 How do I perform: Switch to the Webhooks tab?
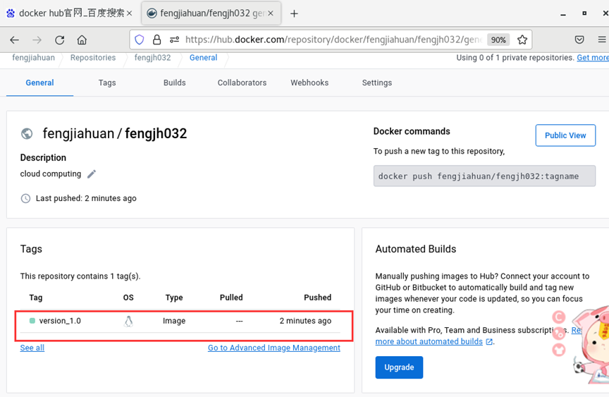pyautogui.click(x=309, y=83)
